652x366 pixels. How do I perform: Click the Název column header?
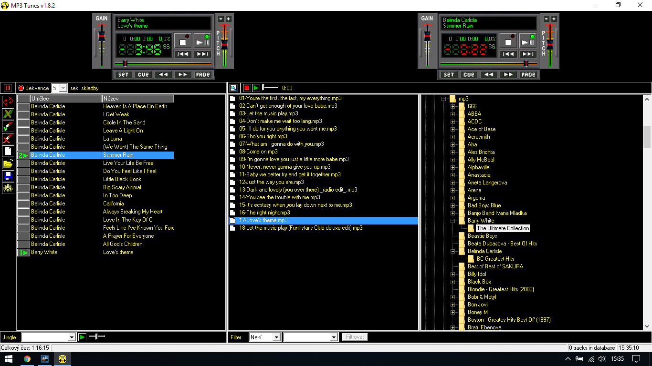[x=137, y=99]
